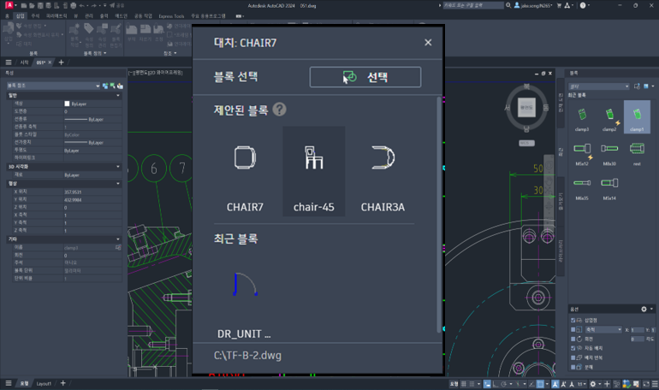This screenshot has width=659, height=390.
Task: Click the 부착 attach ribbon icon
Action: [x=132, y=32]
